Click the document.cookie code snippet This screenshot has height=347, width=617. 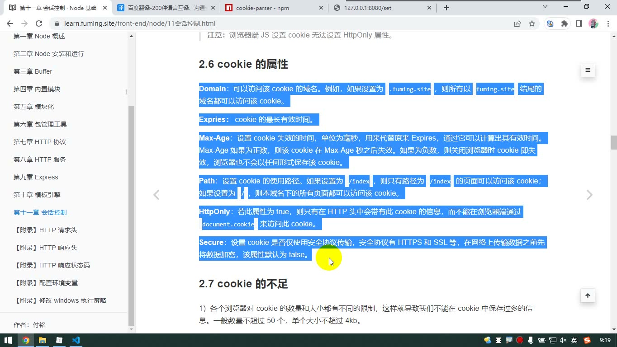(228, 225)
